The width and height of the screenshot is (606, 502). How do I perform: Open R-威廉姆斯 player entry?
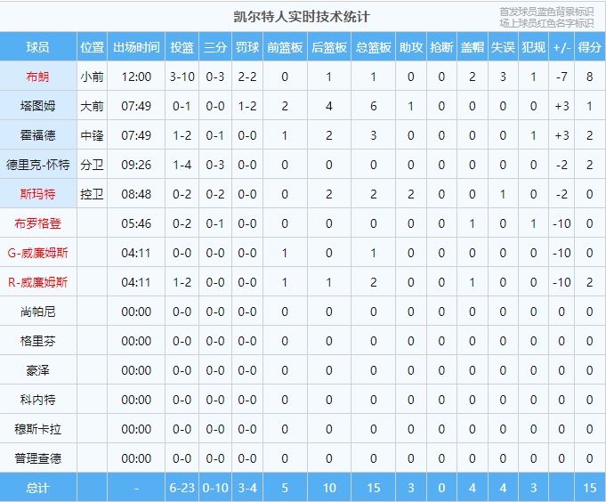pos(38,282)
